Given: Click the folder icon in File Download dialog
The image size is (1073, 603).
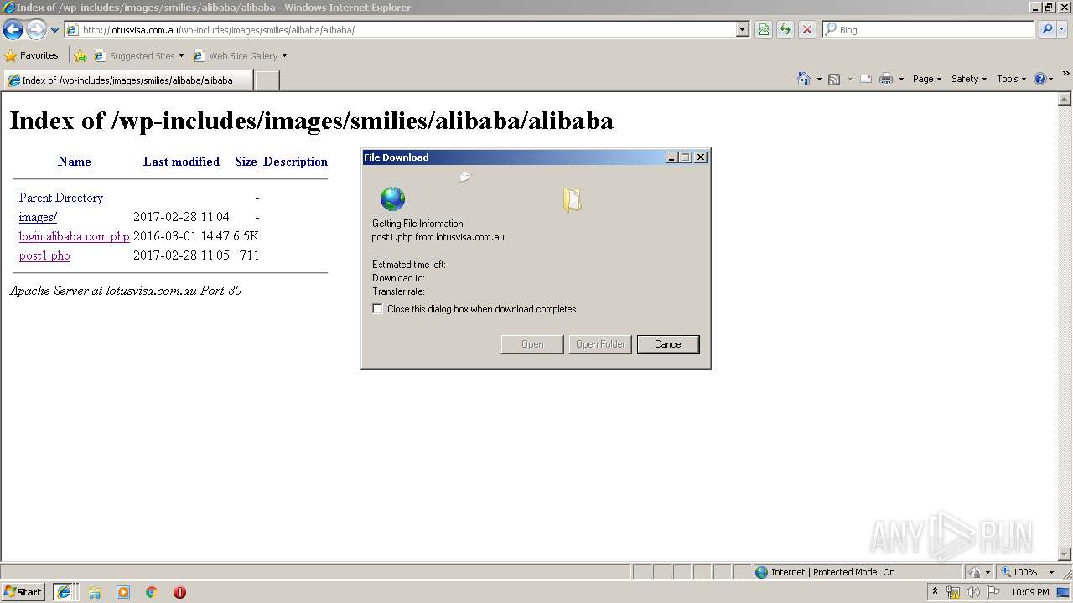Looking at the screenshot, I should [x=573, y=199].
